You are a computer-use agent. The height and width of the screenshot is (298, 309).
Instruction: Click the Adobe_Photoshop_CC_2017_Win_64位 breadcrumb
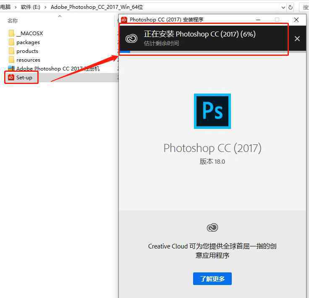[x=97, y=7]
